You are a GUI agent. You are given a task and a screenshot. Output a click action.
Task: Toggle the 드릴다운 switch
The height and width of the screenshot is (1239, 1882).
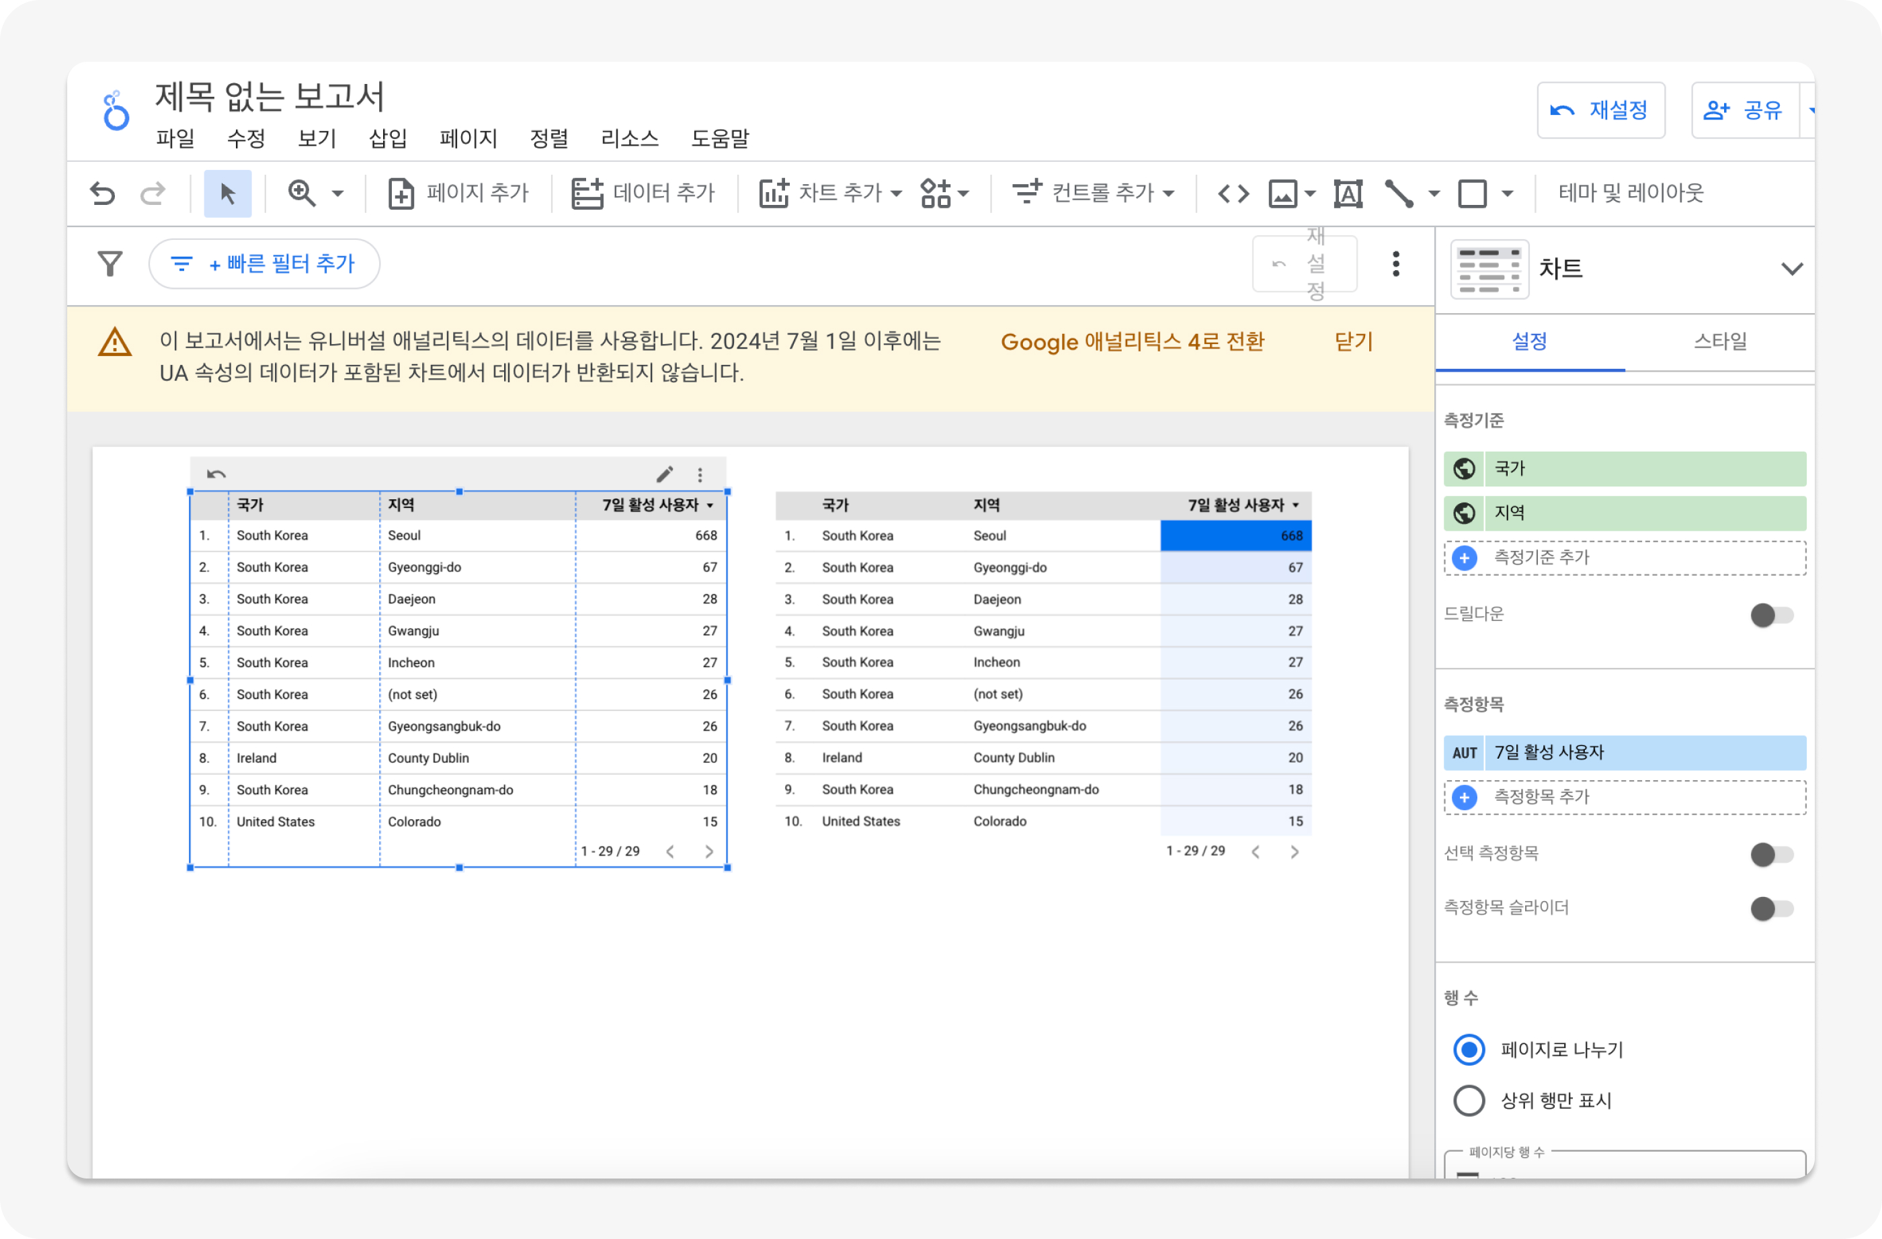1771,614
